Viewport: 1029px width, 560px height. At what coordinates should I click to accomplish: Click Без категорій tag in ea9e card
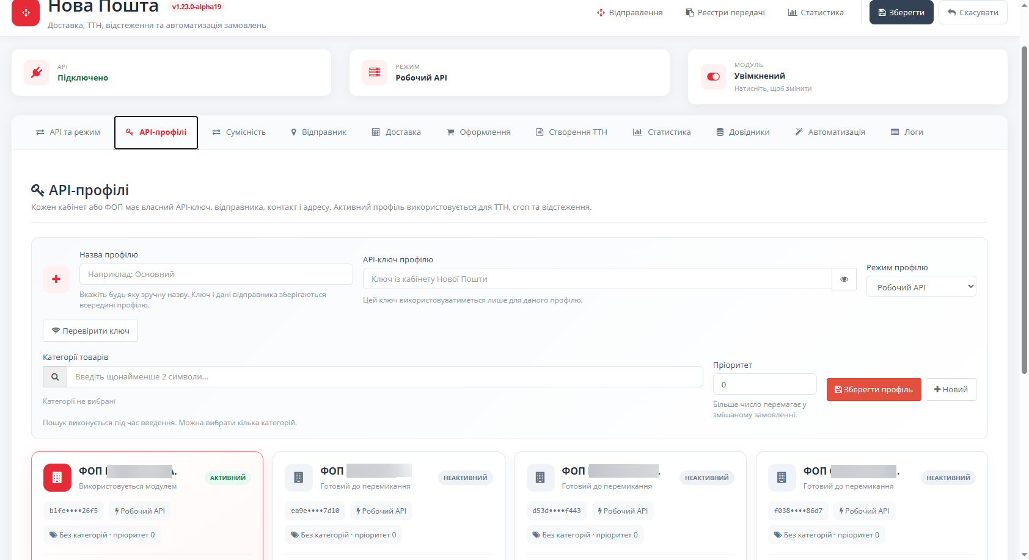click(343, 535)
